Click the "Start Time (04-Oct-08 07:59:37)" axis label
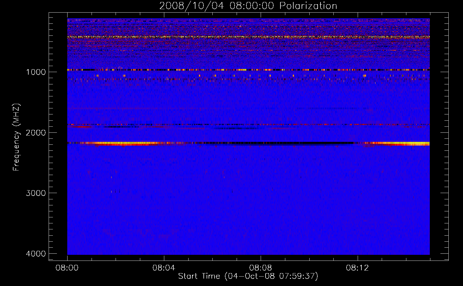Screen dimensions: 463x286 click(x=248, y=276)
